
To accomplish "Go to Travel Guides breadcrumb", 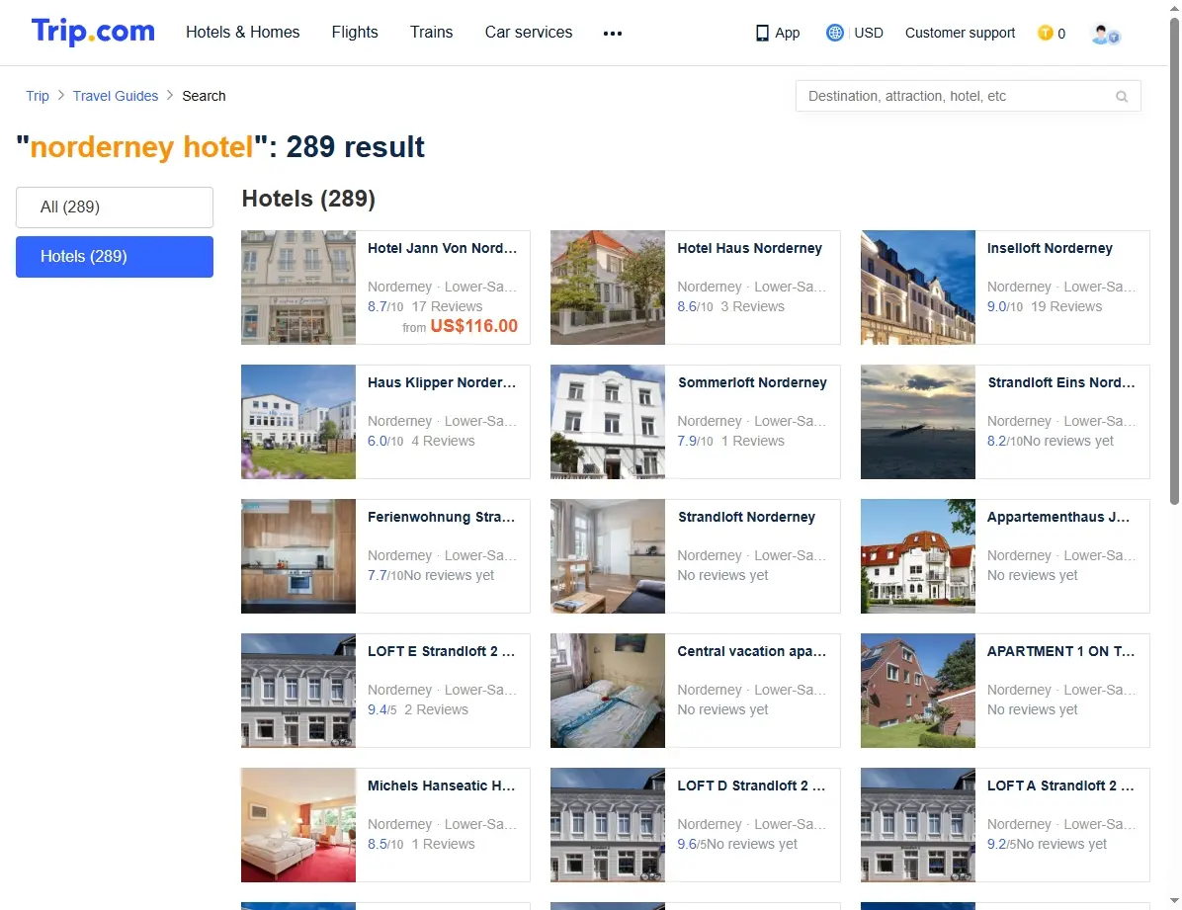I will click(x=116, y=96).
